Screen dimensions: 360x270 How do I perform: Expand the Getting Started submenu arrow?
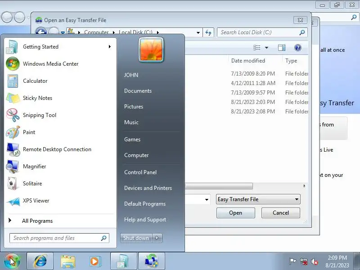(x=110, y=47)
